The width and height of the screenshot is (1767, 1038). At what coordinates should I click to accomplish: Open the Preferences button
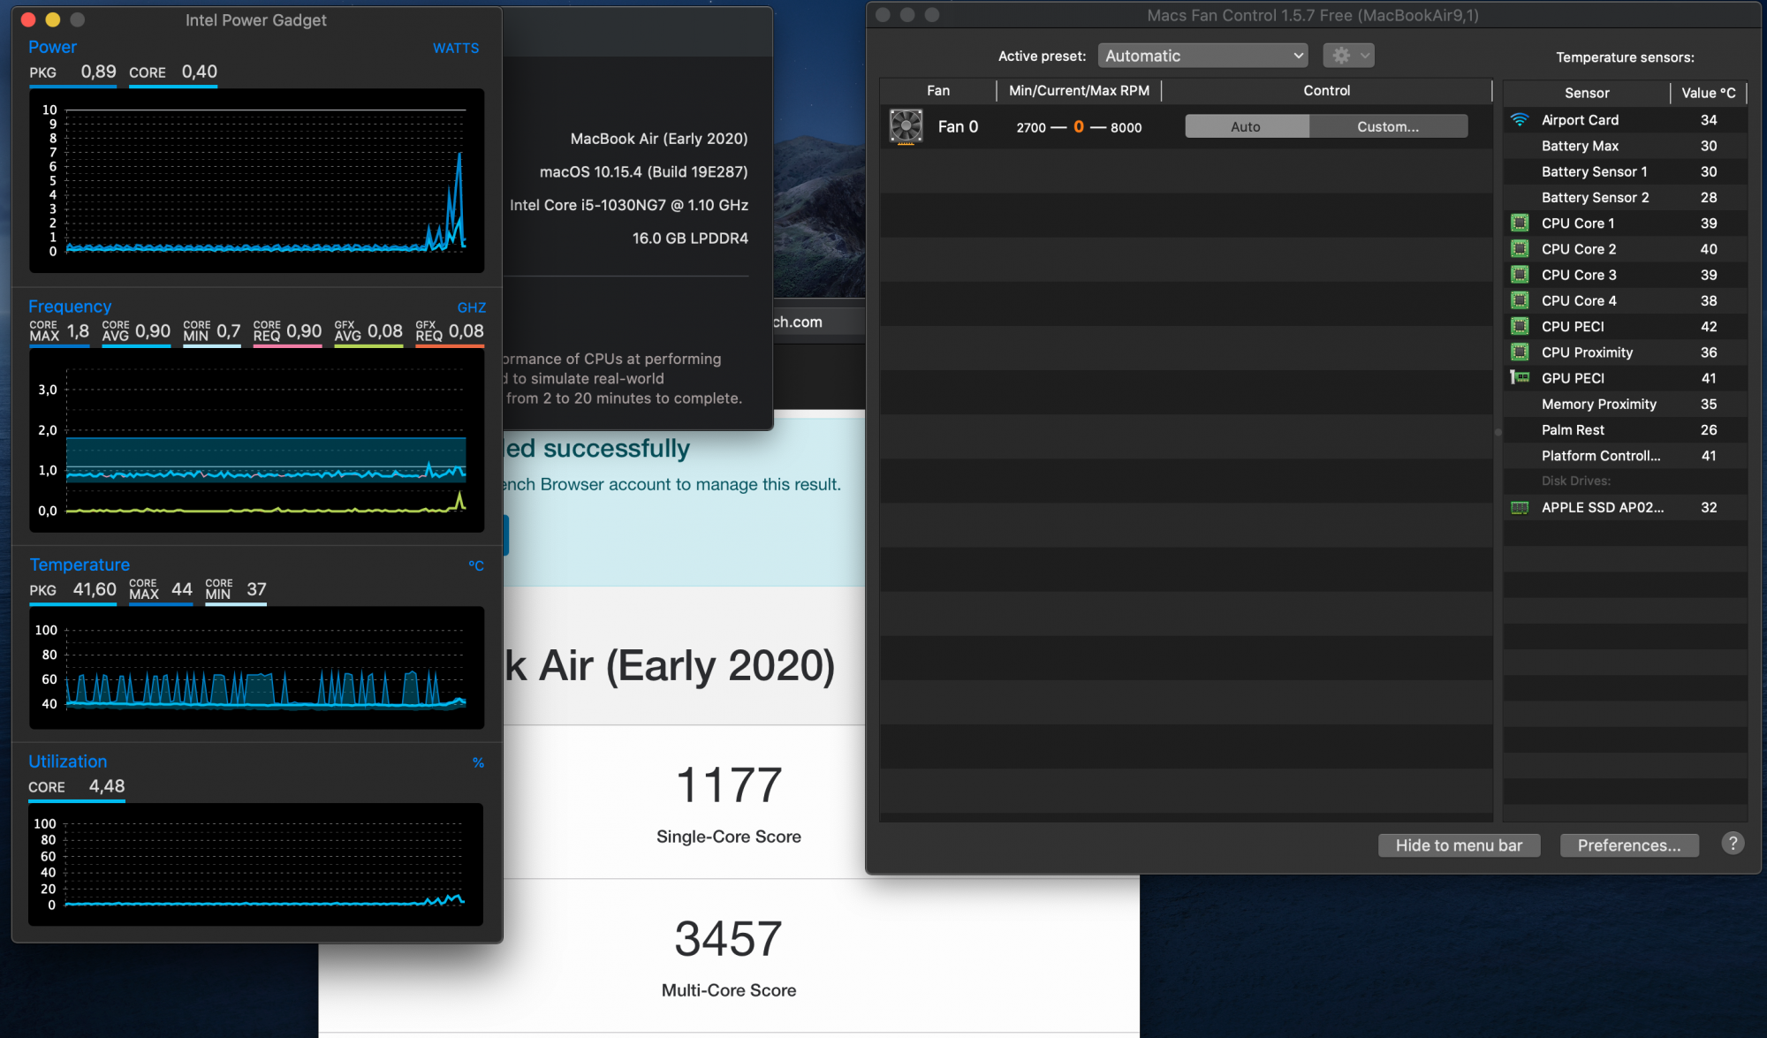tap(1628, 845)
